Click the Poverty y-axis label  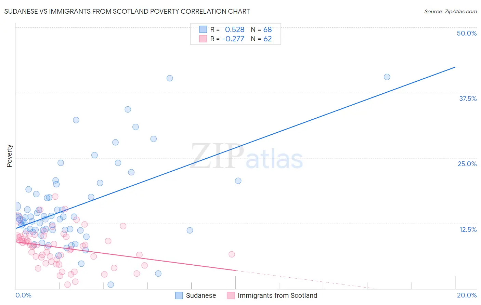(9, 156)
